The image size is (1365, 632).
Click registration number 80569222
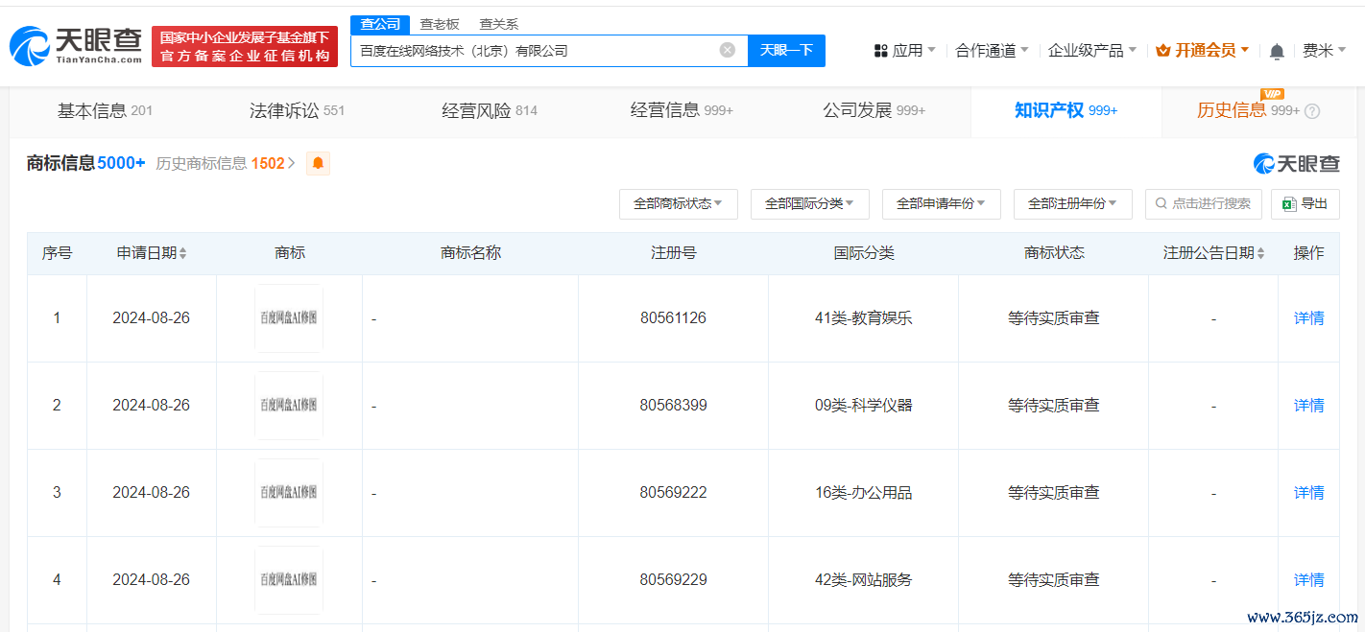pyautogui.click(x=673, y=493)
